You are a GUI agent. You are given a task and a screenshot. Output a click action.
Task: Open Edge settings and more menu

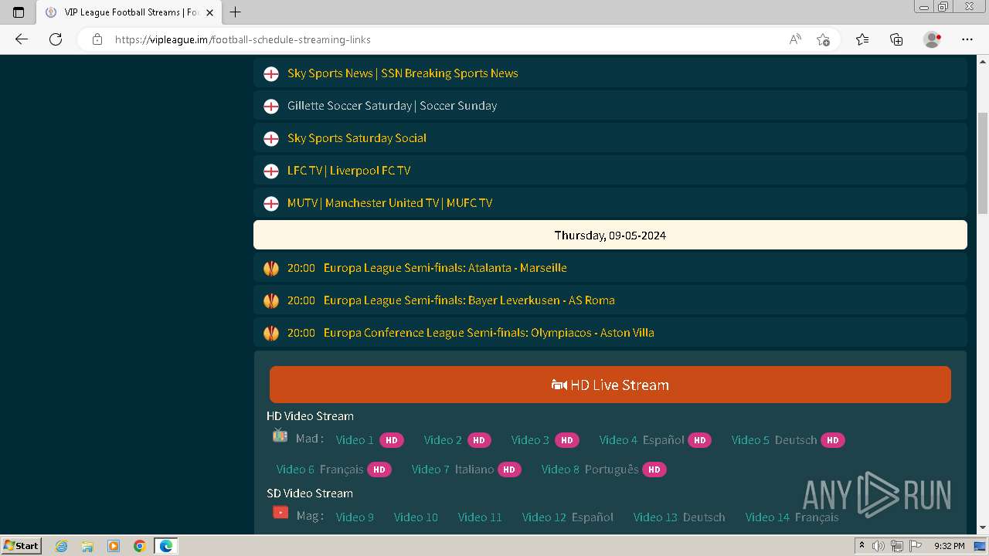967,39
